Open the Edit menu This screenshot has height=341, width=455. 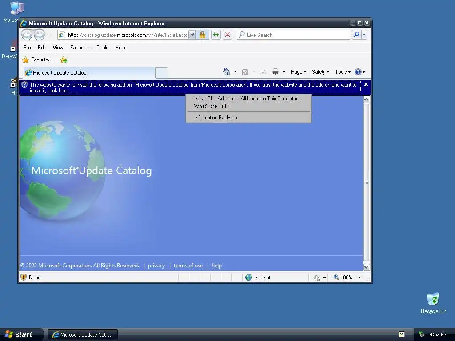coord(42,48)
